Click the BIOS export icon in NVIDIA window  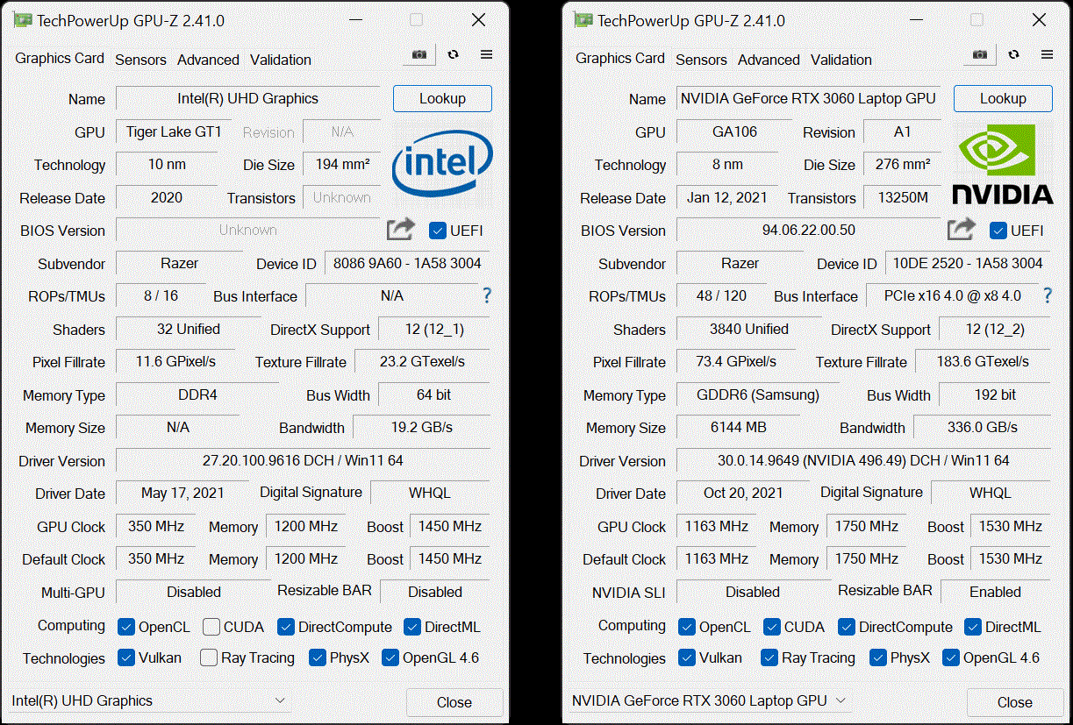pyautogui.click(x=962, y=230)
